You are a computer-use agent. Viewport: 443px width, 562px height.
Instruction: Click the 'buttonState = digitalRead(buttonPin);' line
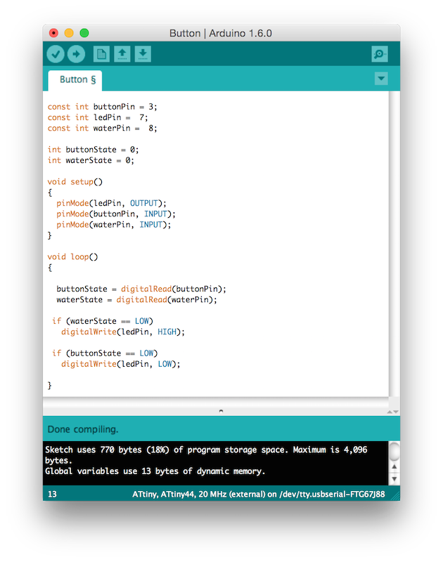141,289
